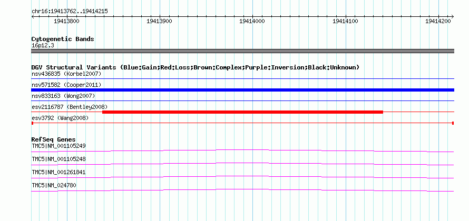Click ruler coordinate 19413900
The image size is (469, 221).
160,22
